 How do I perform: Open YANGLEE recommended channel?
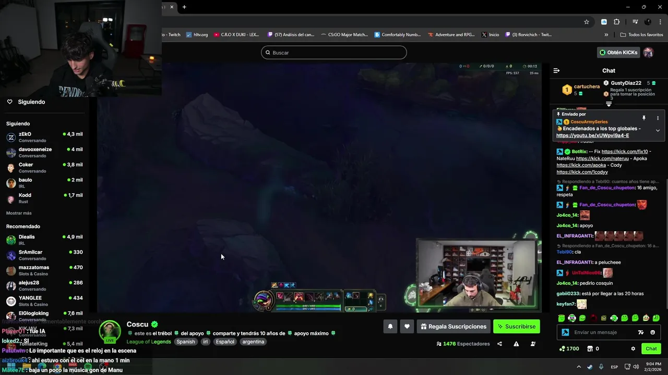tap(44, 301)
